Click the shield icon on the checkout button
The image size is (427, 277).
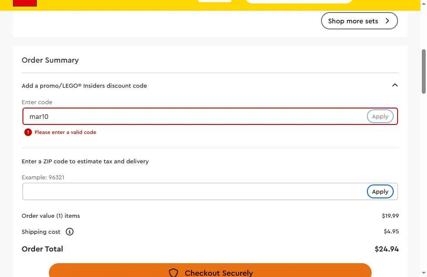point(173,273)
